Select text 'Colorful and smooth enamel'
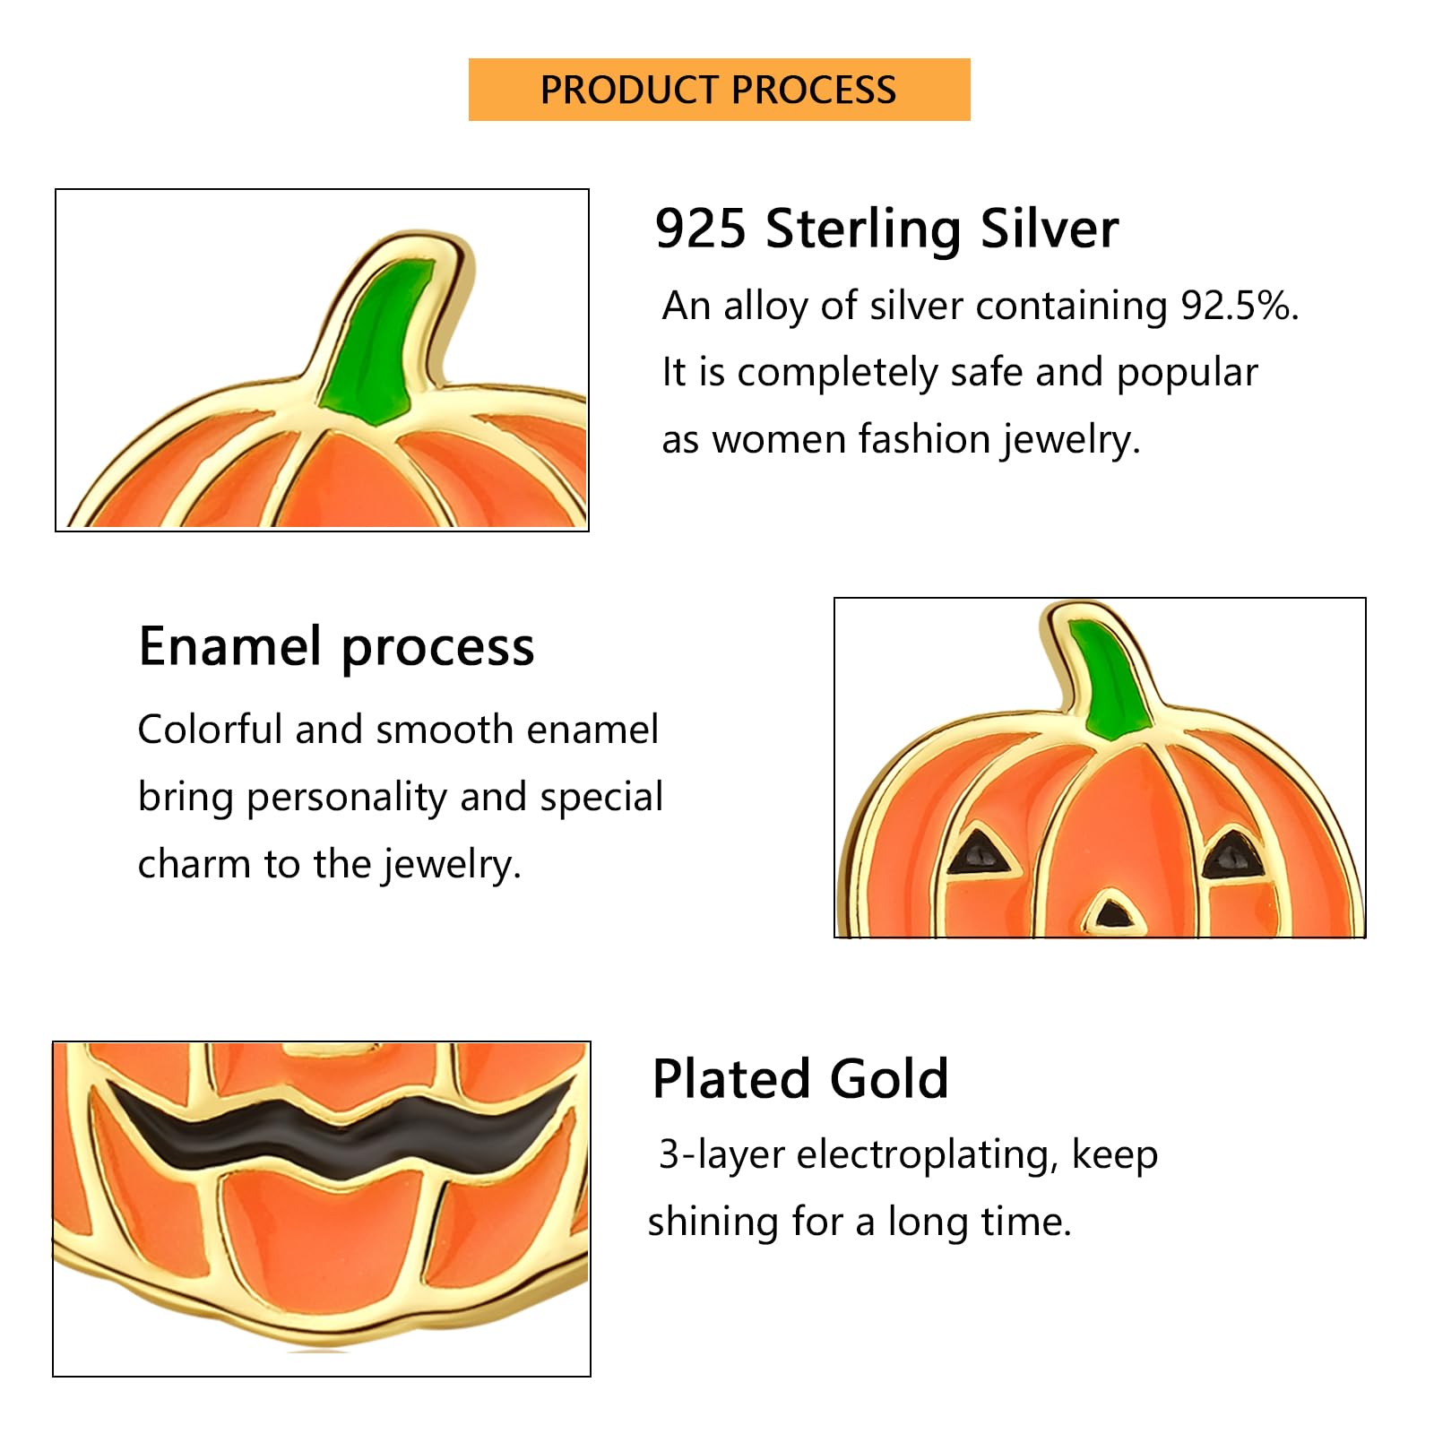 tap(398, 730)
